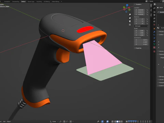The width and height of the screenshot is (164, 123).
Task: Switch to the Game Logic workspace tab
Action: click(x=31, y=2)
